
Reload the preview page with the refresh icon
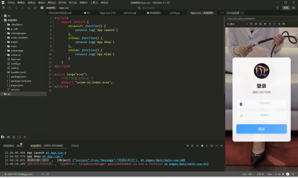[274, 24]
